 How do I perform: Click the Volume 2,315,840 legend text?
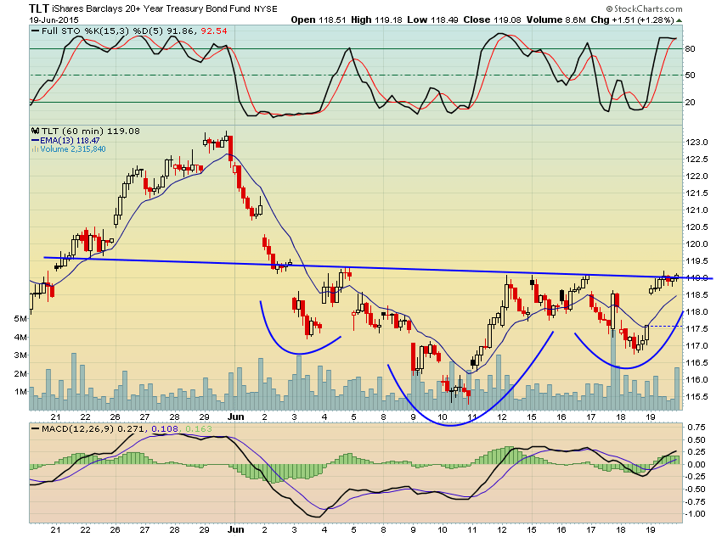[73, 149]
